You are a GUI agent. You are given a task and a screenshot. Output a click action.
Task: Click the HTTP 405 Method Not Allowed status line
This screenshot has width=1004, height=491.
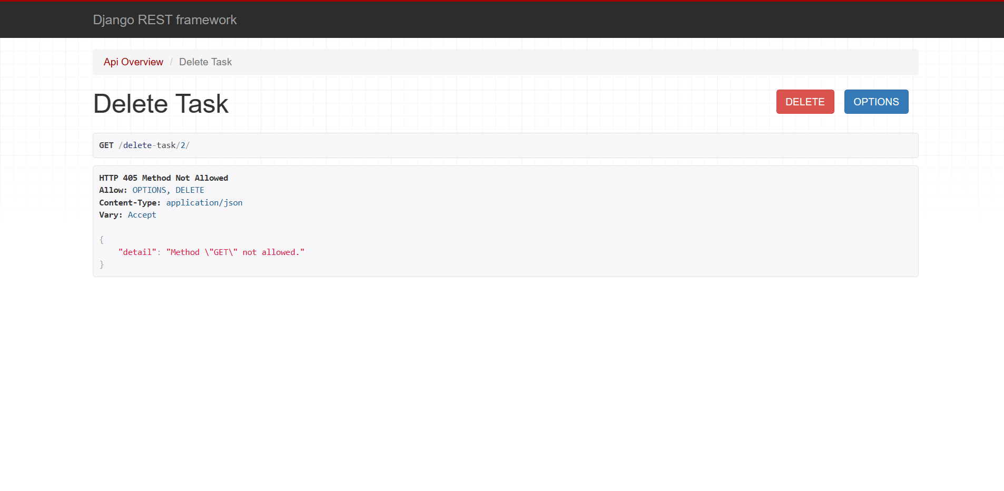tap(163, 178)
